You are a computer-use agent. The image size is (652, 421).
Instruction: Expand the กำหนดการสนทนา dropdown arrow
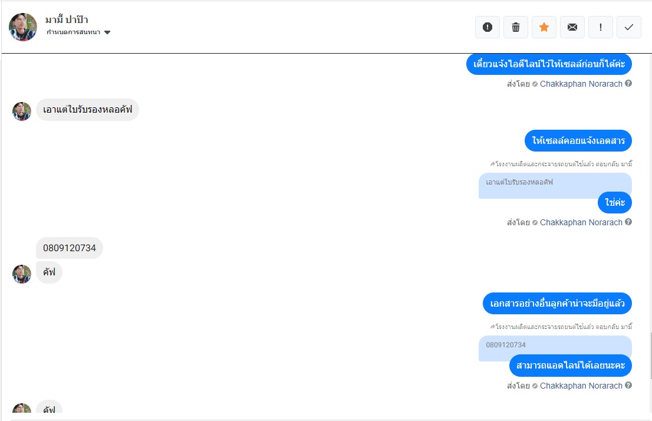(x=107, y=32)
